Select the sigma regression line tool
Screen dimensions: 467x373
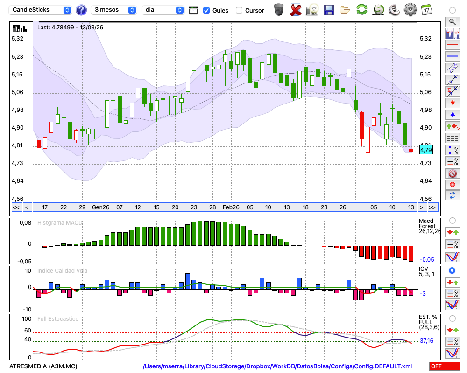coord(453,91)
